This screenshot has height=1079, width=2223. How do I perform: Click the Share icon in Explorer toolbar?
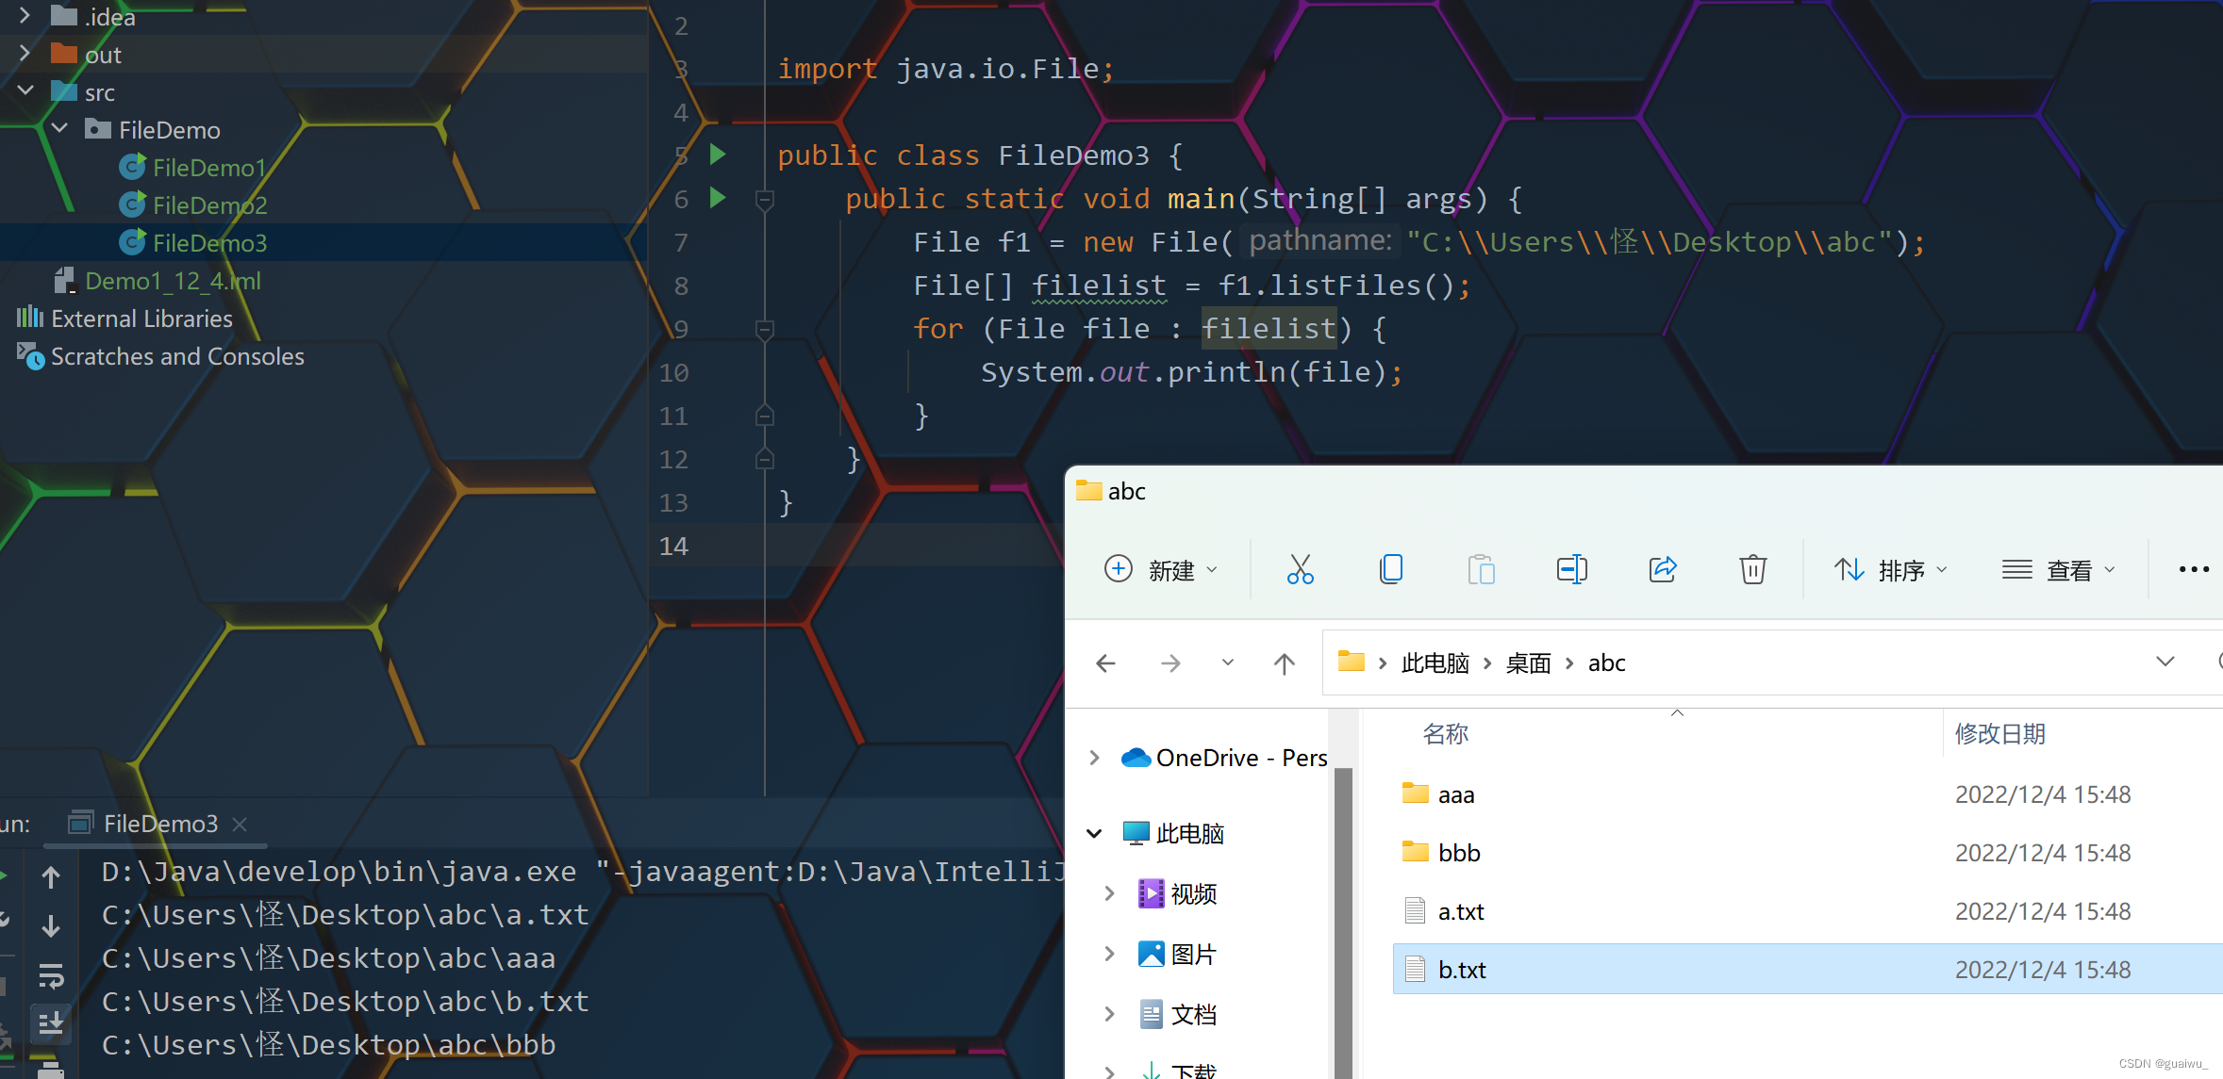point(1663,569)
